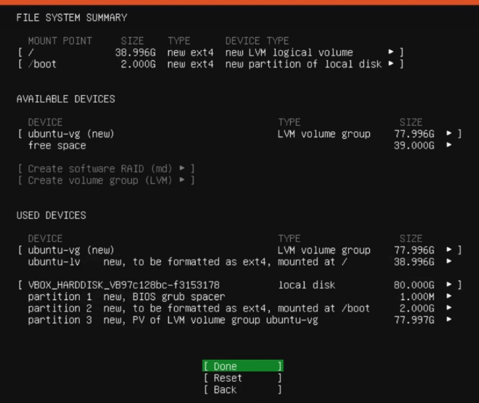Select the /boot mount point entry
This screenshot has width=479, height=403.
click(42, 64)
